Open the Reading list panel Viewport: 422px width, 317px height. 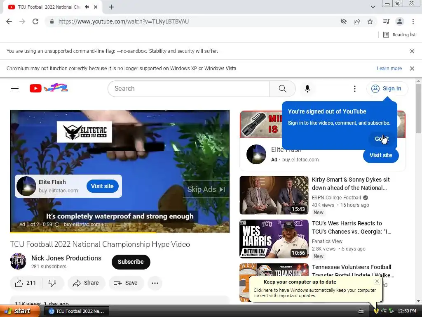(399, 35)
